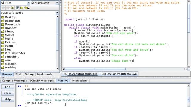This screenshot has height=107, width=191.
Task: Click the "int age = kbd.nextInt();" line
Action: (93, 36)
